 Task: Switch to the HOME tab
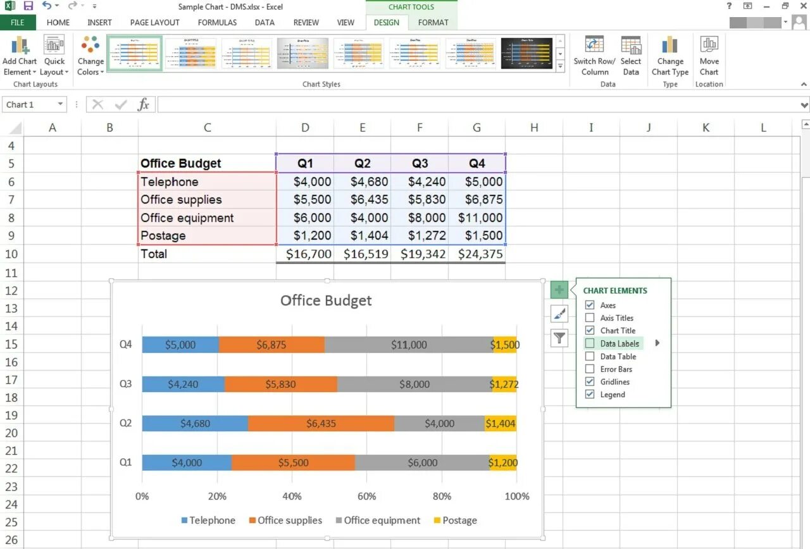coord(58,22)
